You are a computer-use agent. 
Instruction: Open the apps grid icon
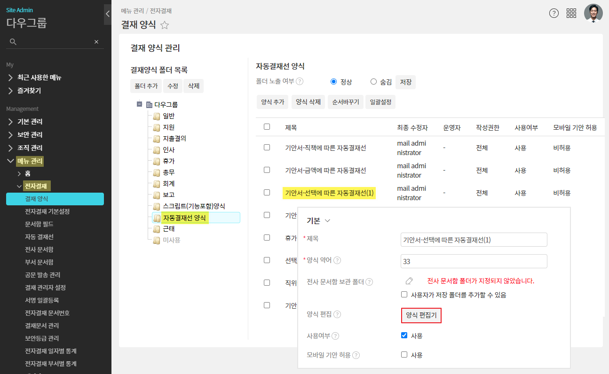pyautogui.click(x=571, y=13)
